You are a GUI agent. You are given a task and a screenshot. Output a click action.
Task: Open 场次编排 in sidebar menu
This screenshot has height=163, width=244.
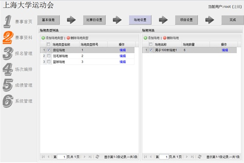click(24, 69)
